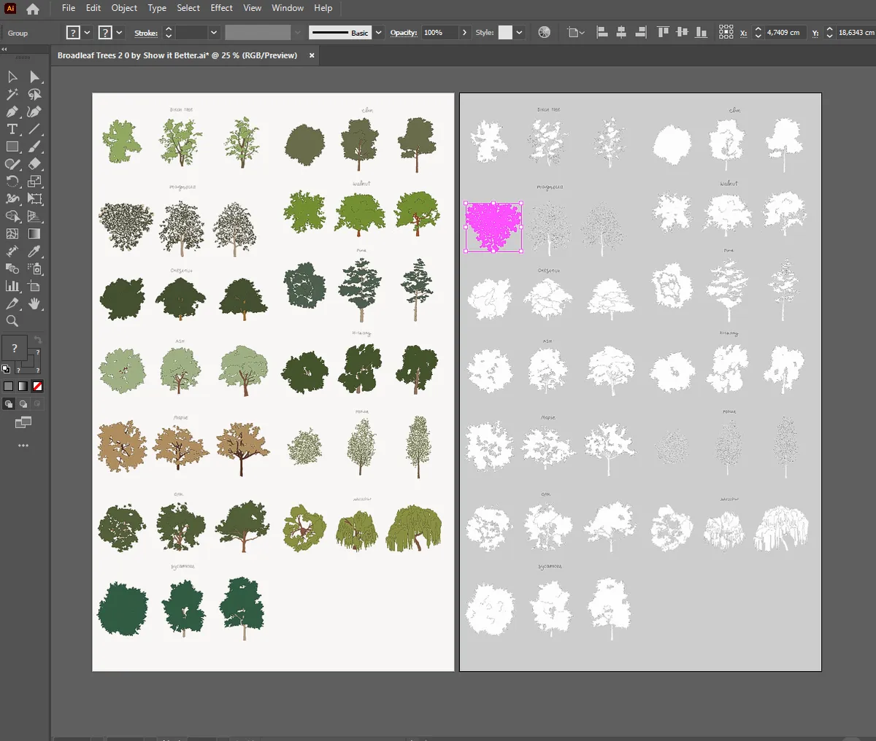Open Recolor Artwork color wheel
The image size is (876, 741).
tap(544, 33)
